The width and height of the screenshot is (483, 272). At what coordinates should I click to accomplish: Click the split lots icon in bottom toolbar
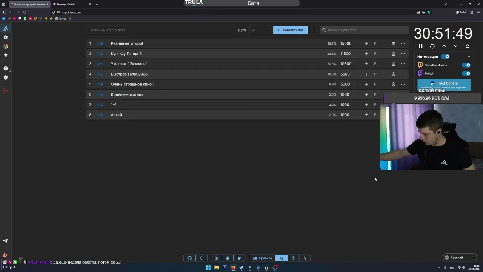[293, 258]
